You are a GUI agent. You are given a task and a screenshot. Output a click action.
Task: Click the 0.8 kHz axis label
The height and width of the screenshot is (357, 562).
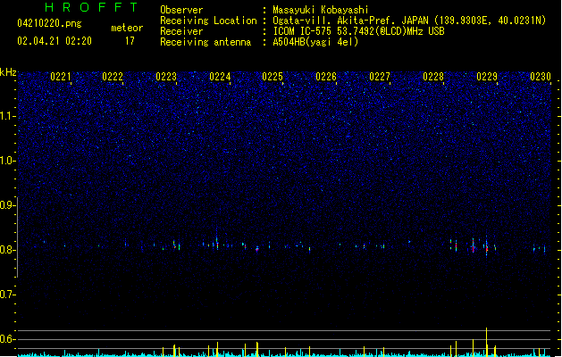pos(7,250)
